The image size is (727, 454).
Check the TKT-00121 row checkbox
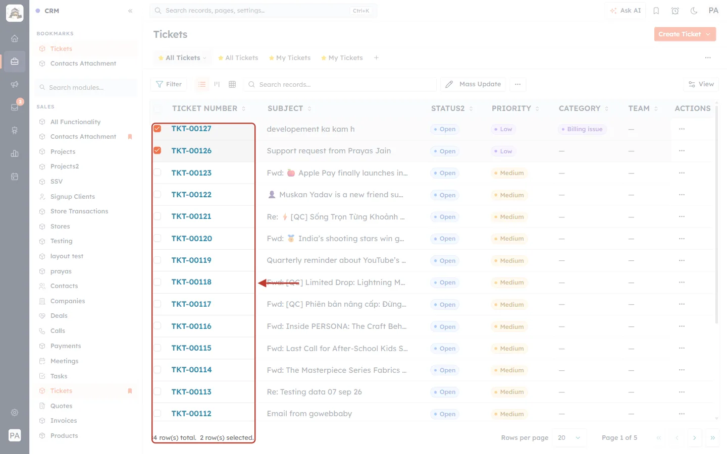tap(158, 216)
